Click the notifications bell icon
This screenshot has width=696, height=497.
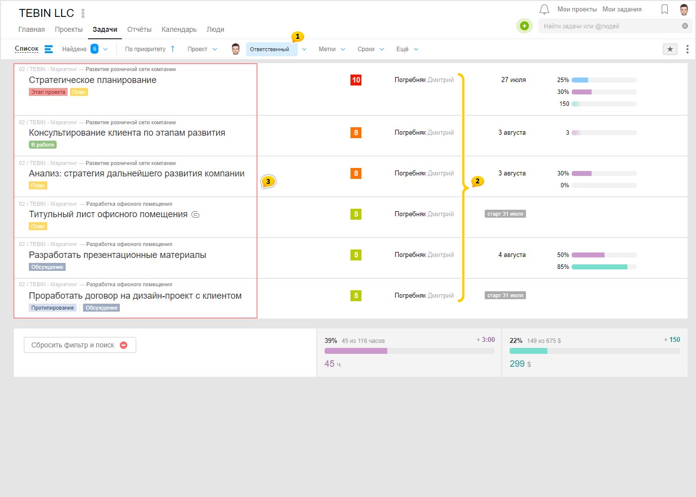[x=544, y=9]
